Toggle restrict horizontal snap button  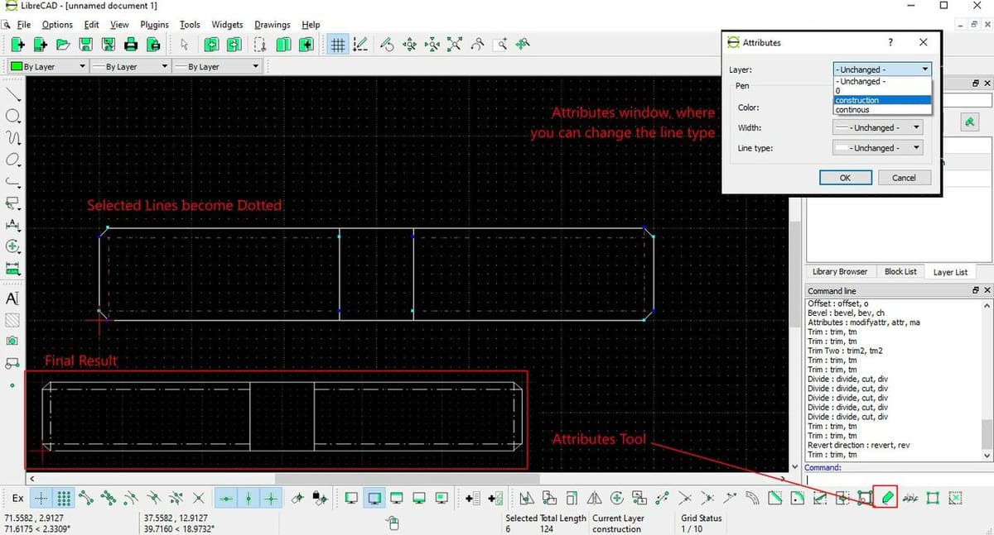pyautogui.click(x=226, y=498)
